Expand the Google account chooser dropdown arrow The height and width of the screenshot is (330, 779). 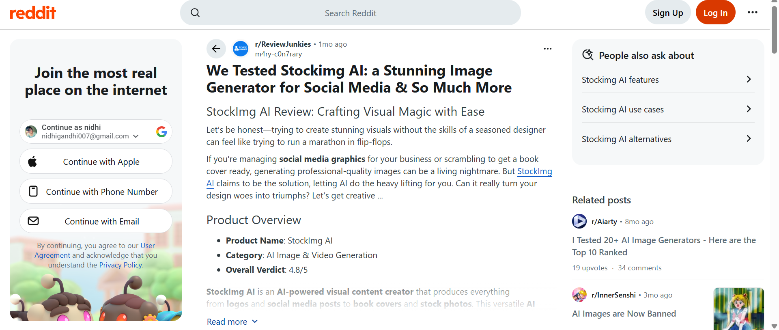pos(136,136)
